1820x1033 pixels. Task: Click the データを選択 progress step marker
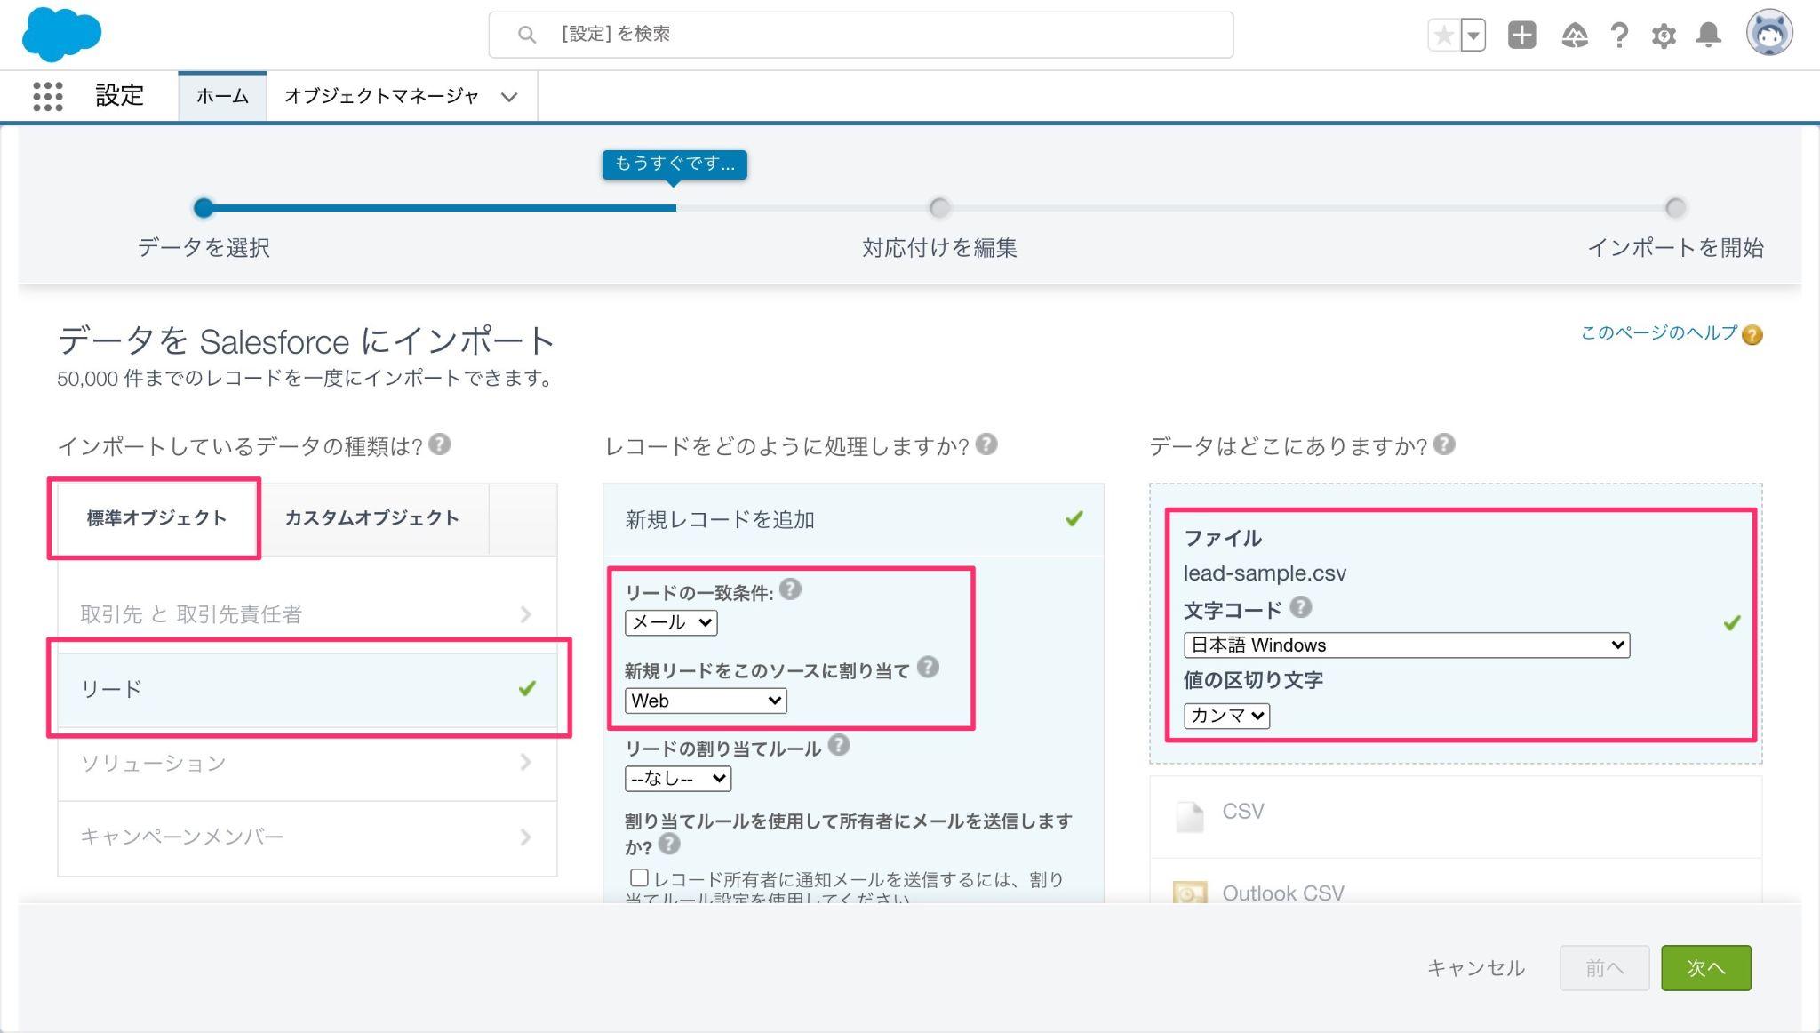(x=204, y=208)
